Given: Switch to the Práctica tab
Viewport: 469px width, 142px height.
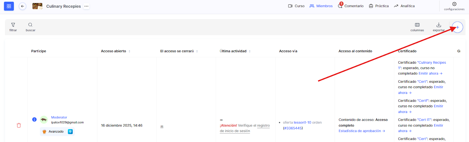Looking at the screenshot, I should tap(379, 6).
